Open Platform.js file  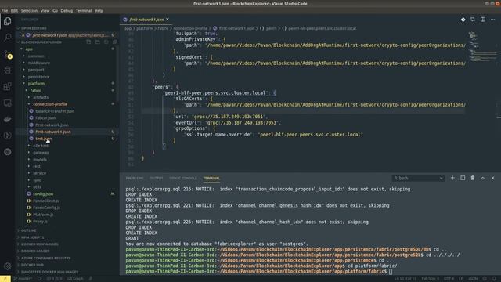[x=43, y=215]
